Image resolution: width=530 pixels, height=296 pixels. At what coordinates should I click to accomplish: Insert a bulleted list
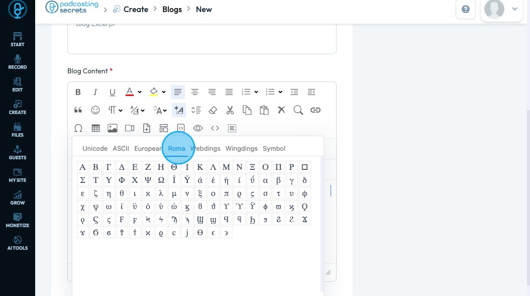[270, 92]
